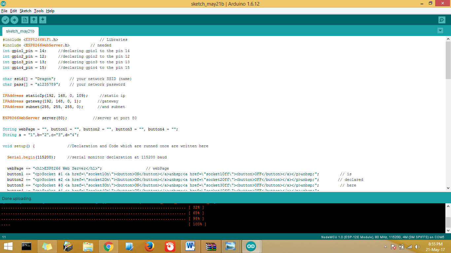Image resolution: width=451 pixels, height=253 pixels.
Task: Open the Help menu
Action: [50, 11]
